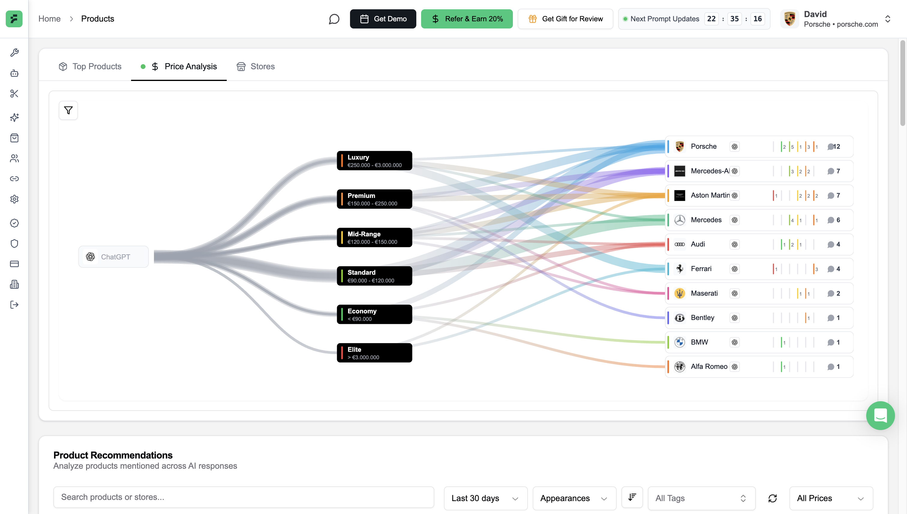Switch to the Top Products tab
This screenshot has height=514, width=907.
click(90, 66)
